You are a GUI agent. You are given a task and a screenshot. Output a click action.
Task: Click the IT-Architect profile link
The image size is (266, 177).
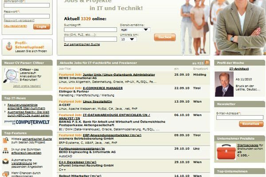pyautogui.click(x=239, y=69)
